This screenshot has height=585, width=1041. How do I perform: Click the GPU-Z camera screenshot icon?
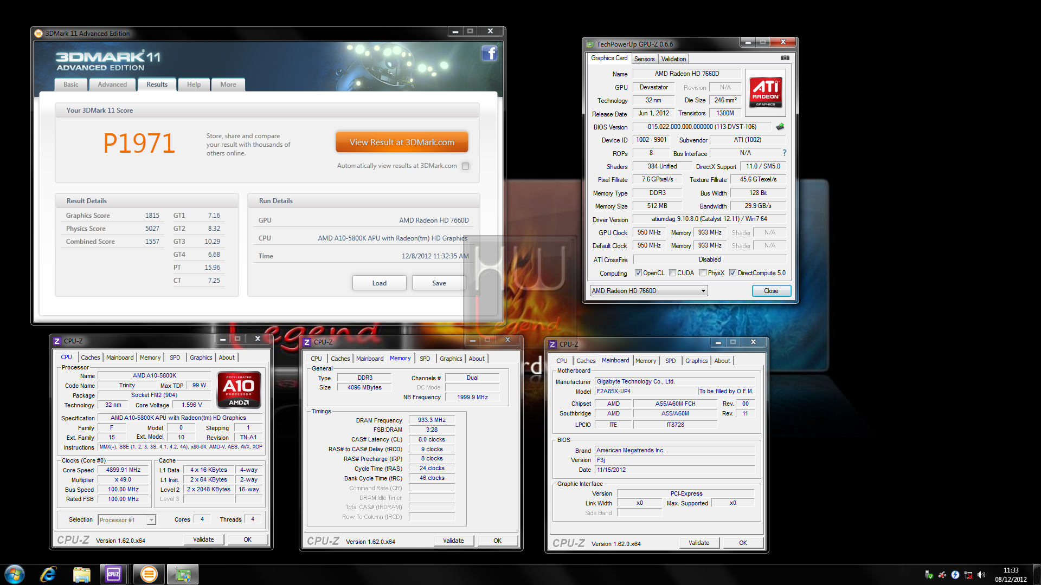point(785,58)
